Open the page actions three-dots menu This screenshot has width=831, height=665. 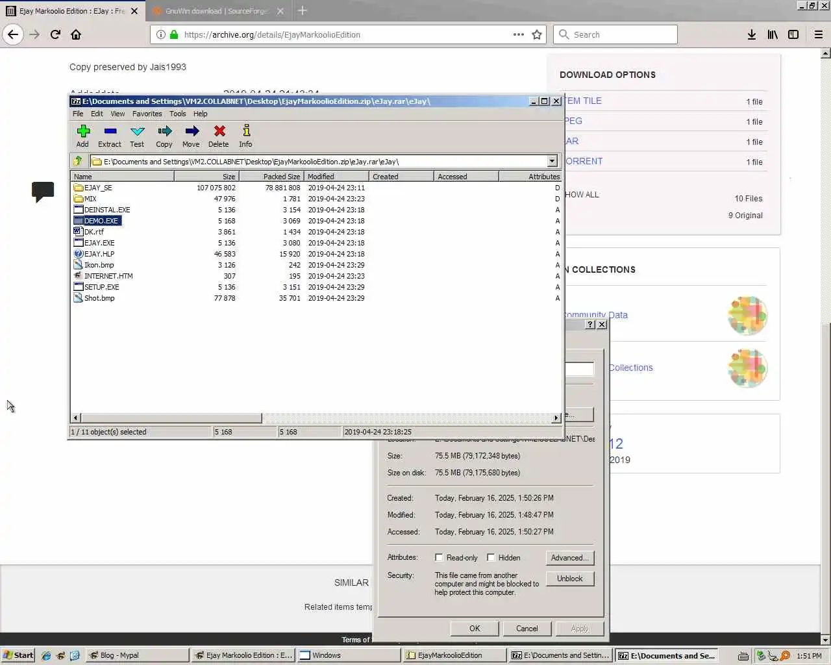(x=519, y=34)
